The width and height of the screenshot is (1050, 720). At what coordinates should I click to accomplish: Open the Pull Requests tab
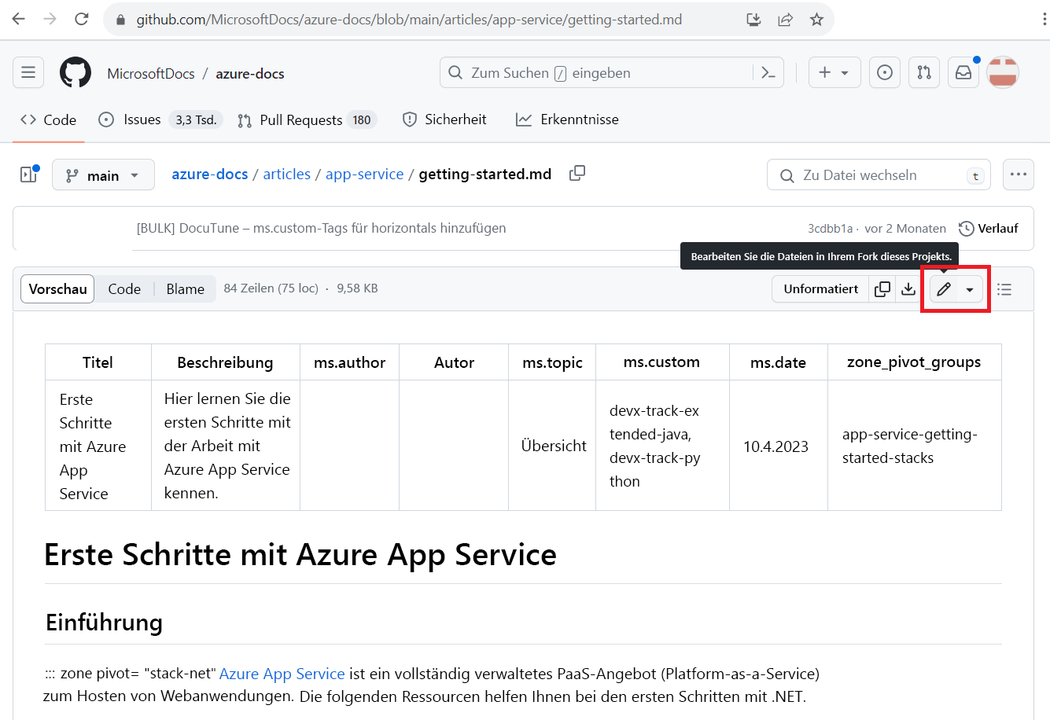coord(307,119)
